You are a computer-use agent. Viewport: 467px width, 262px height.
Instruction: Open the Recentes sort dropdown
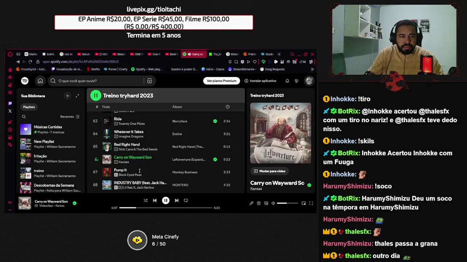70,117
